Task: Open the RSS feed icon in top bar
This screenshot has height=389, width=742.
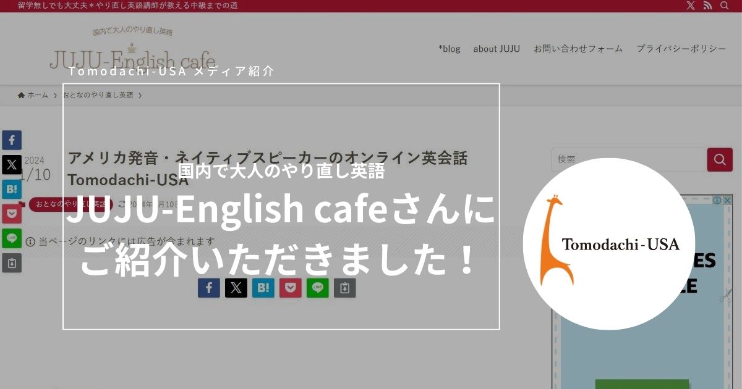Action: point(708,6)
